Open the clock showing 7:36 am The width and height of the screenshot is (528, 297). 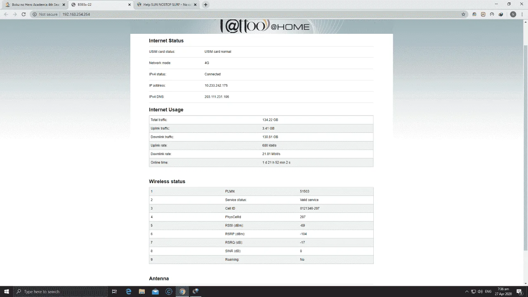[503, 292]
